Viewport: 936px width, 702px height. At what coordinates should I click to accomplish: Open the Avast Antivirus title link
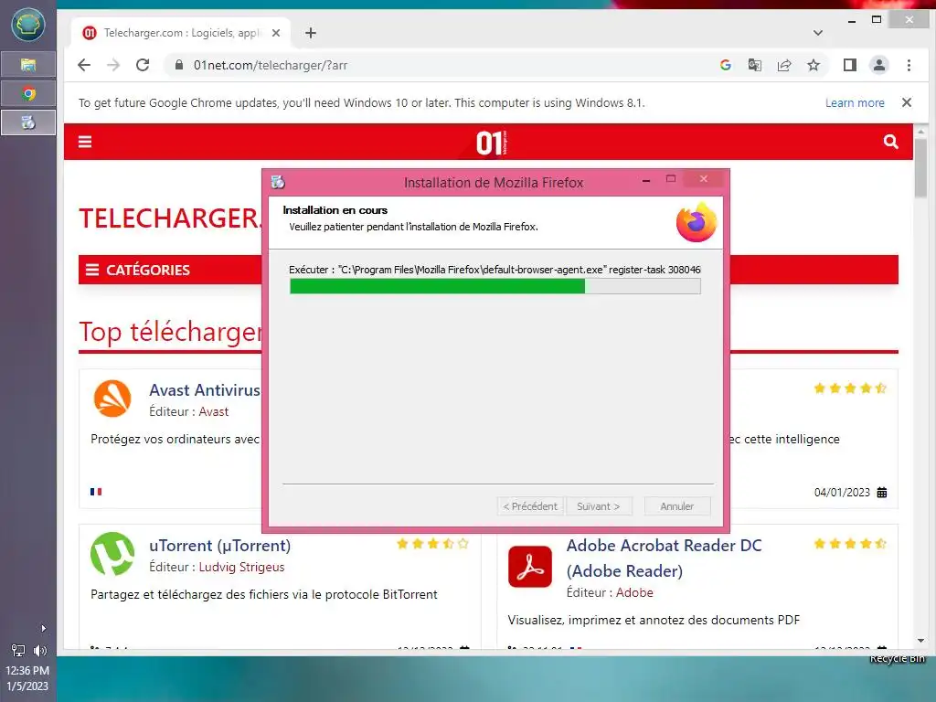[205, 390]
